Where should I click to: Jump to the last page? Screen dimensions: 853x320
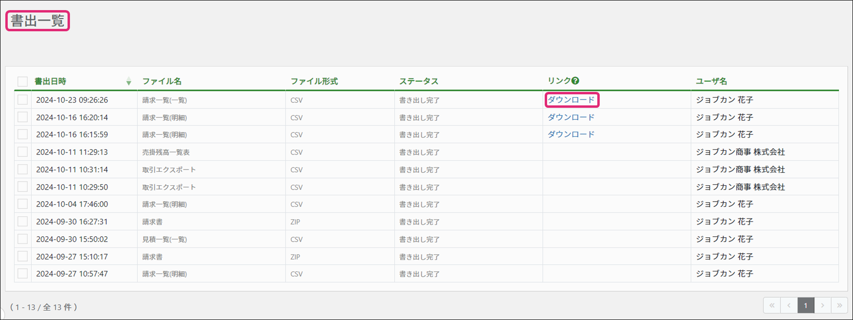coord(839,306)
